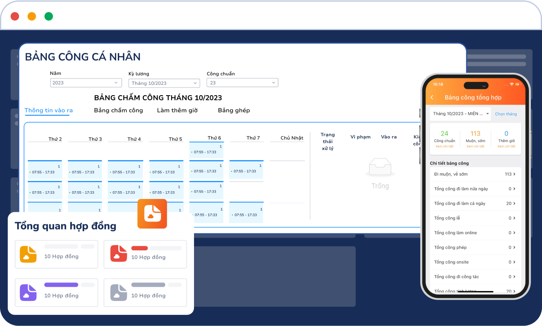Open the Năm 2023 dropdown
Screen dimensions: 542x326
[x=86, y=83]
